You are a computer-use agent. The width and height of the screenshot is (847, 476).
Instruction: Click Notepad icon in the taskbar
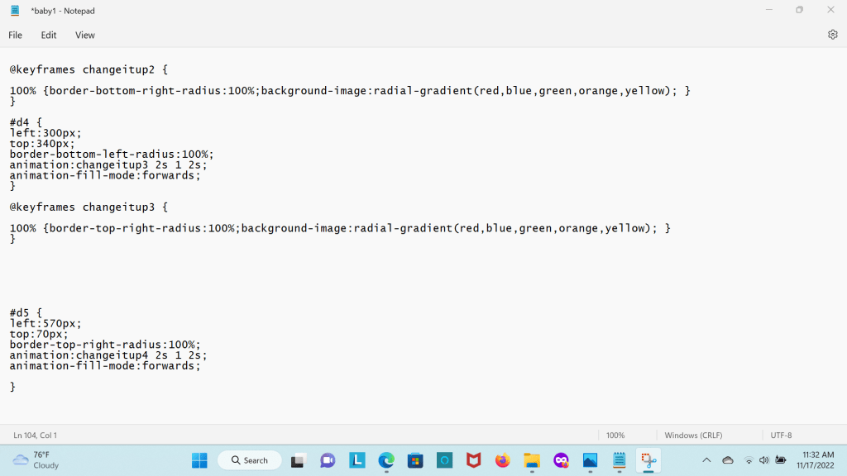[619, 460]
